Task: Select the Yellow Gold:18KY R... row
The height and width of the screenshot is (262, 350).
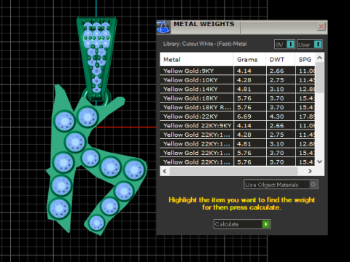Action: pyautogui.click(x=237, y=107)
